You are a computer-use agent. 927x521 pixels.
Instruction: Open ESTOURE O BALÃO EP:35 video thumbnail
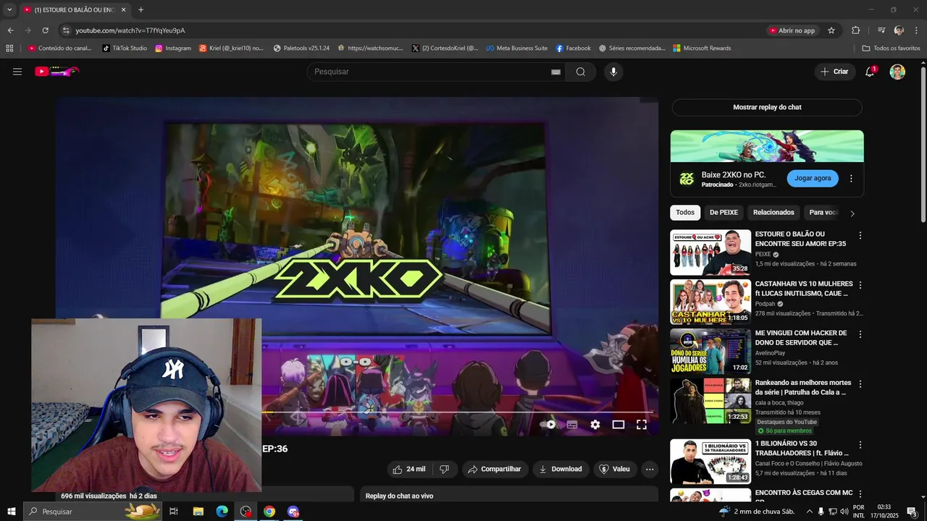[x=710, y=253]
